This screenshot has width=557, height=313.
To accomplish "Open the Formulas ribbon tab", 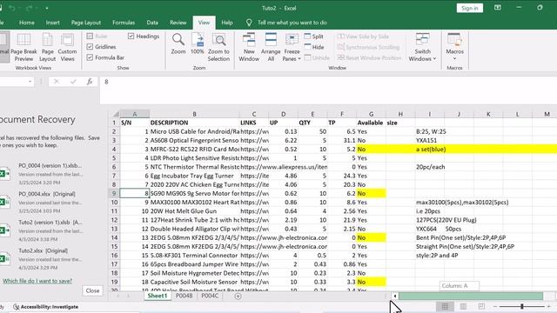I will click(124, 23).
